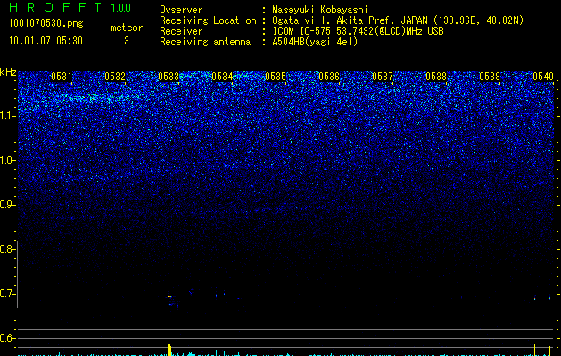Click the 0538 time marker

point(436,77)
